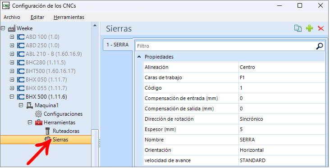The height and width of the screenshot is (168, 330).
Task: Click the CNC application icon in title bar
Action: click(x=6, y=6)
